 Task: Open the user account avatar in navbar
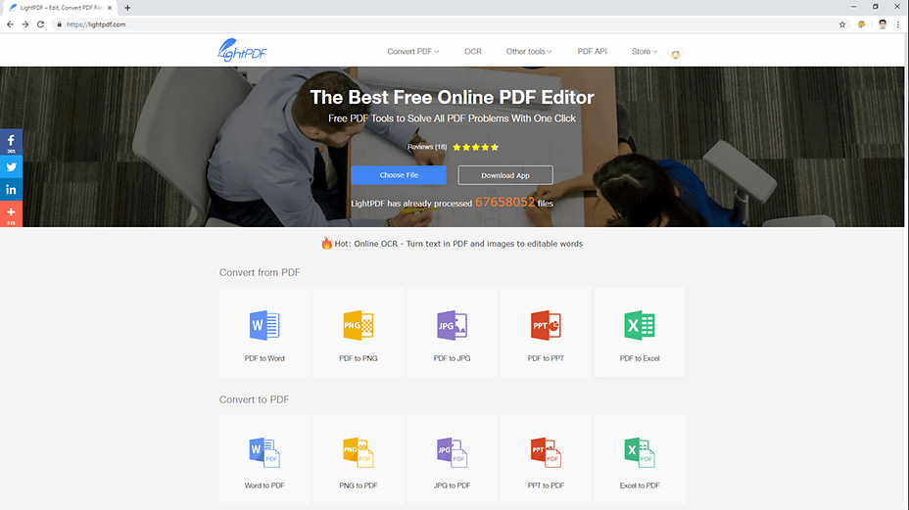(675, 53)
